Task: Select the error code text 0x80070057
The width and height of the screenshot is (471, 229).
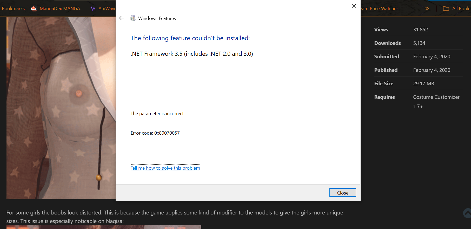Action: coord(167,133)
